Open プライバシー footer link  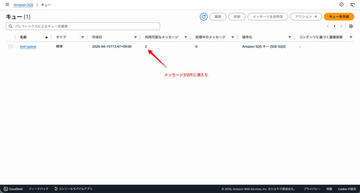click(312, 189)
